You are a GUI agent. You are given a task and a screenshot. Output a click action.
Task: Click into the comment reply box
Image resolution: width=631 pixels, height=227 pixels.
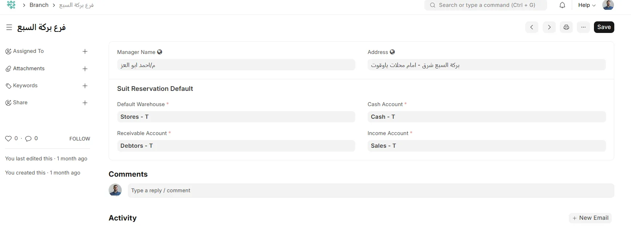point(371,190)
